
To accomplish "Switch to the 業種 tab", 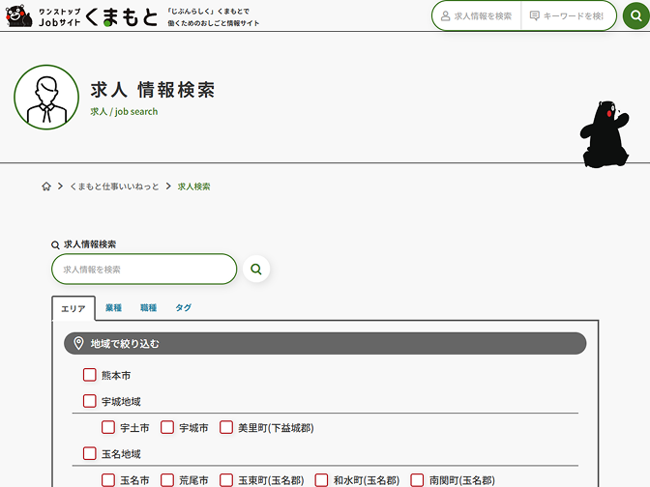I will (x=113, y=307).
